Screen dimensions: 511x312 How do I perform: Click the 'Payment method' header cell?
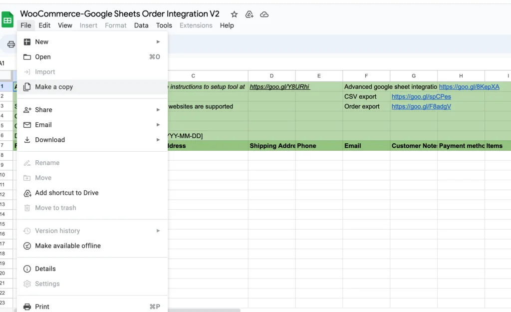tap(461, 146)
